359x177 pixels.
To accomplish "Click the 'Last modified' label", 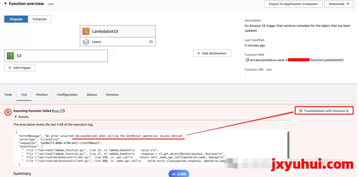I will (254, 40).
